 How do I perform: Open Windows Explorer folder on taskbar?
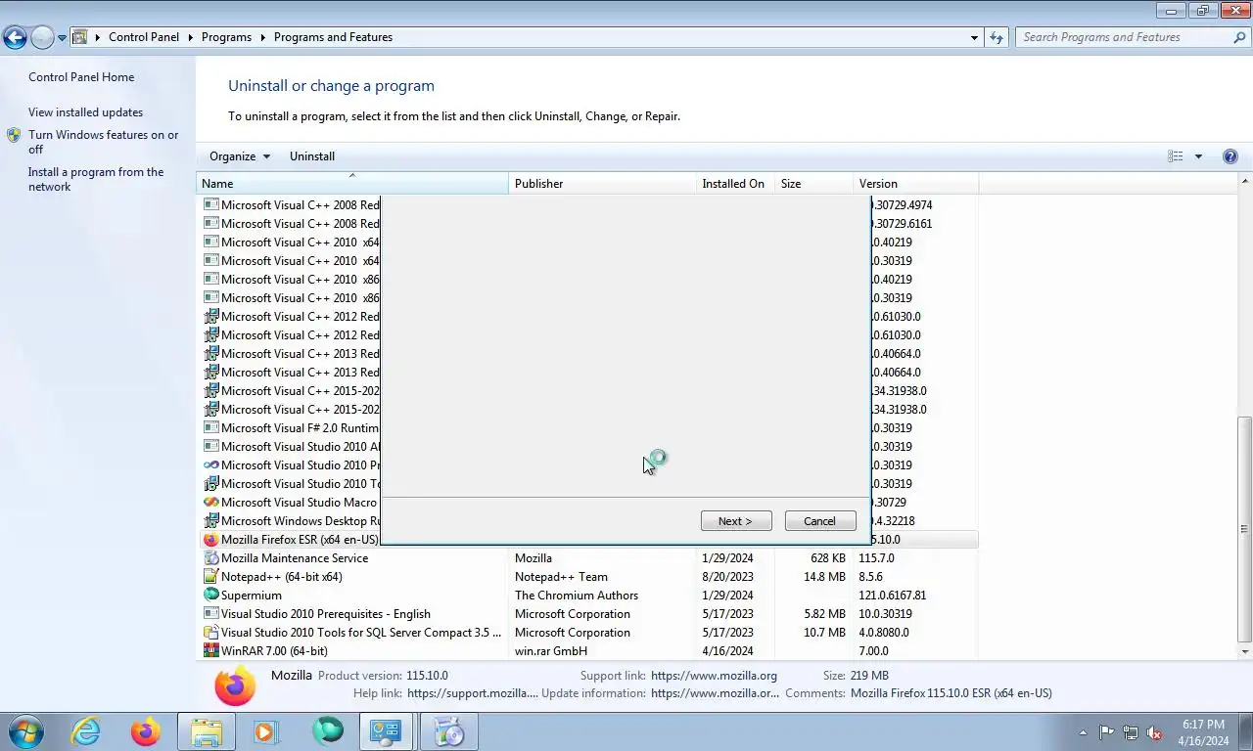[x=207, y=731]
